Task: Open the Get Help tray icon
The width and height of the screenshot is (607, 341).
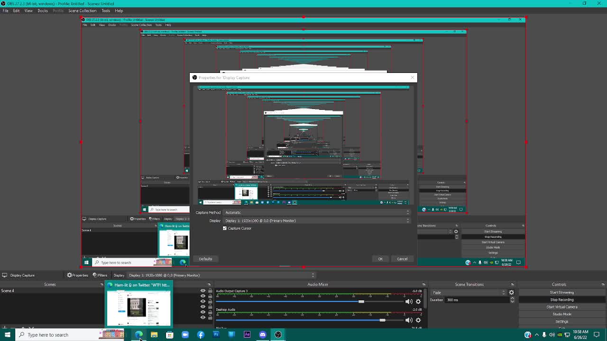Action: (528, 335)
